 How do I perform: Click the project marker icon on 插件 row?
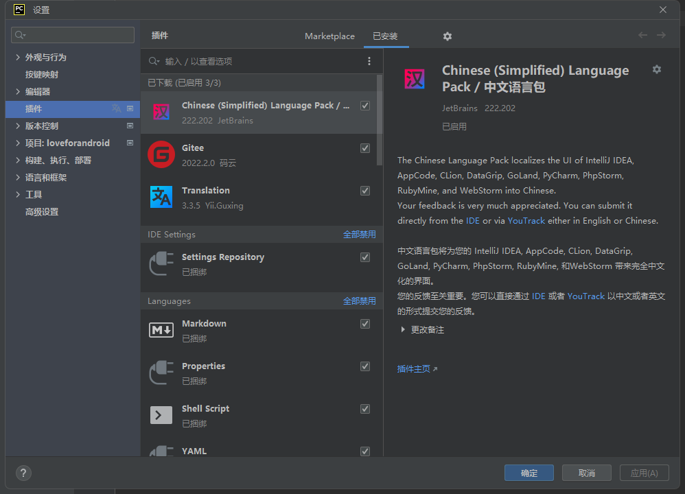tap(130, 108)
